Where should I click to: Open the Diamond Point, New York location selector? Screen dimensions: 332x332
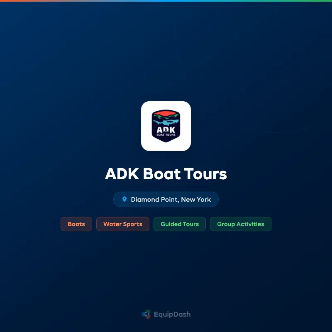(x=166, y=199)
